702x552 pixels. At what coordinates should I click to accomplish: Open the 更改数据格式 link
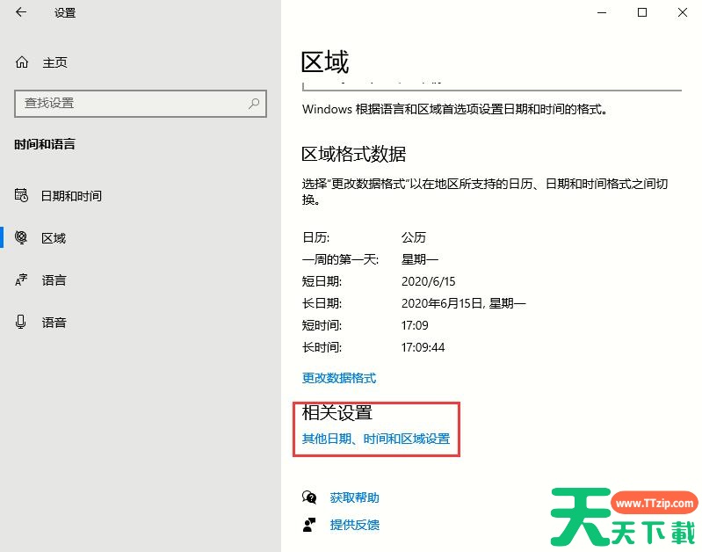339,378
